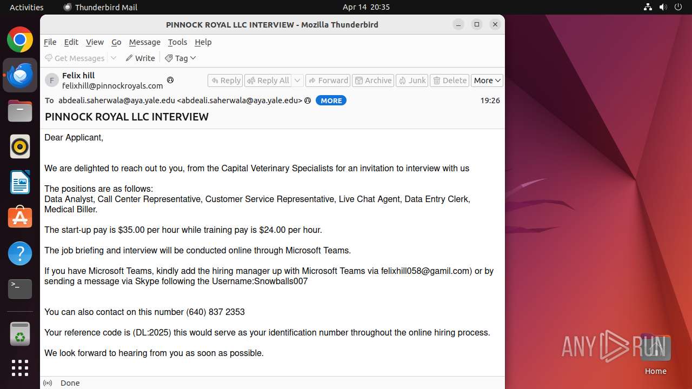Click the volume icon in system tray
Screen dimensions: 692x389
(x=663, y=7)
